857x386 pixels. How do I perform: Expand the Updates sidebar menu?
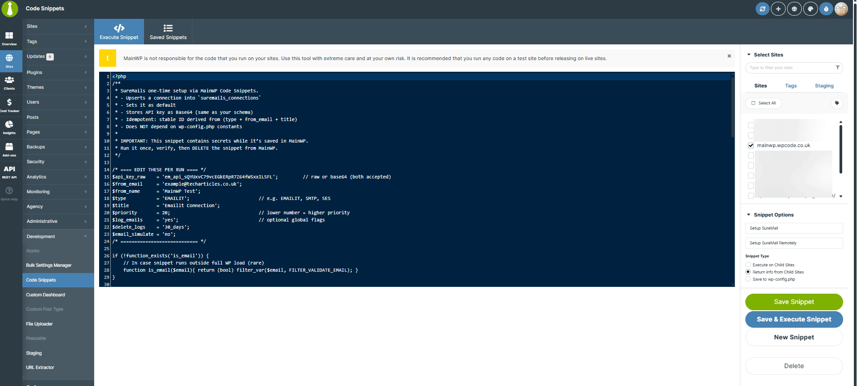point(58,56)
